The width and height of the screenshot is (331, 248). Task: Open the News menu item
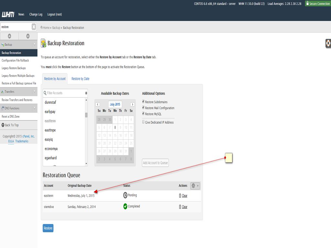(21, 14)
